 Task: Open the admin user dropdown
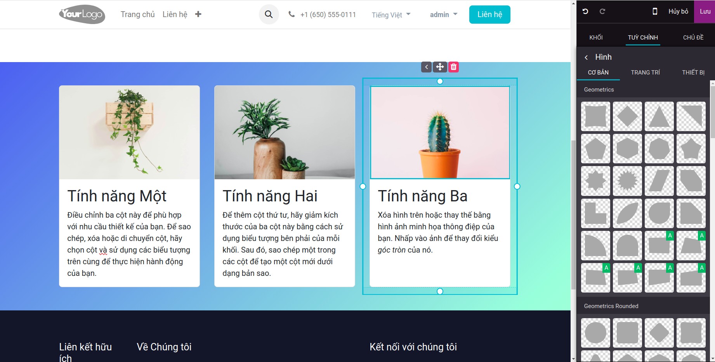444,14
